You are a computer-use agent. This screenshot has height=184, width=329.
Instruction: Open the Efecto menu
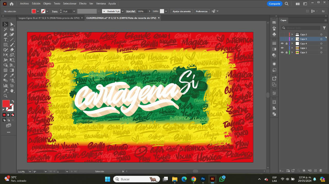point(83,4)
